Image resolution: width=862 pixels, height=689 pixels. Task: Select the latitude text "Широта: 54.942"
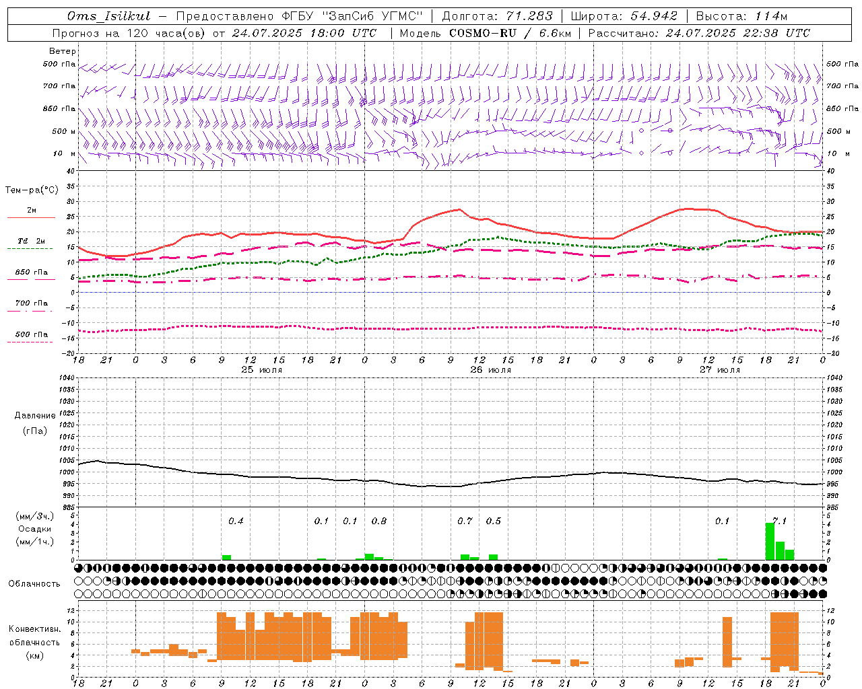pos(624,16)
